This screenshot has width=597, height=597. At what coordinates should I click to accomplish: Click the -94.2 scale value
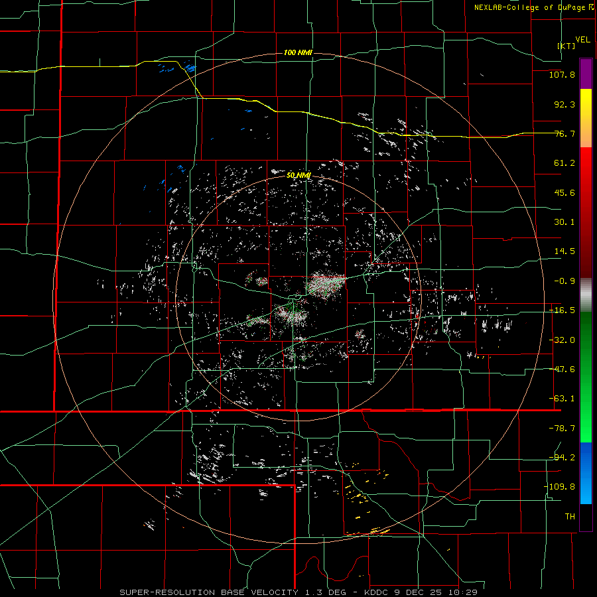pos(562,457)
